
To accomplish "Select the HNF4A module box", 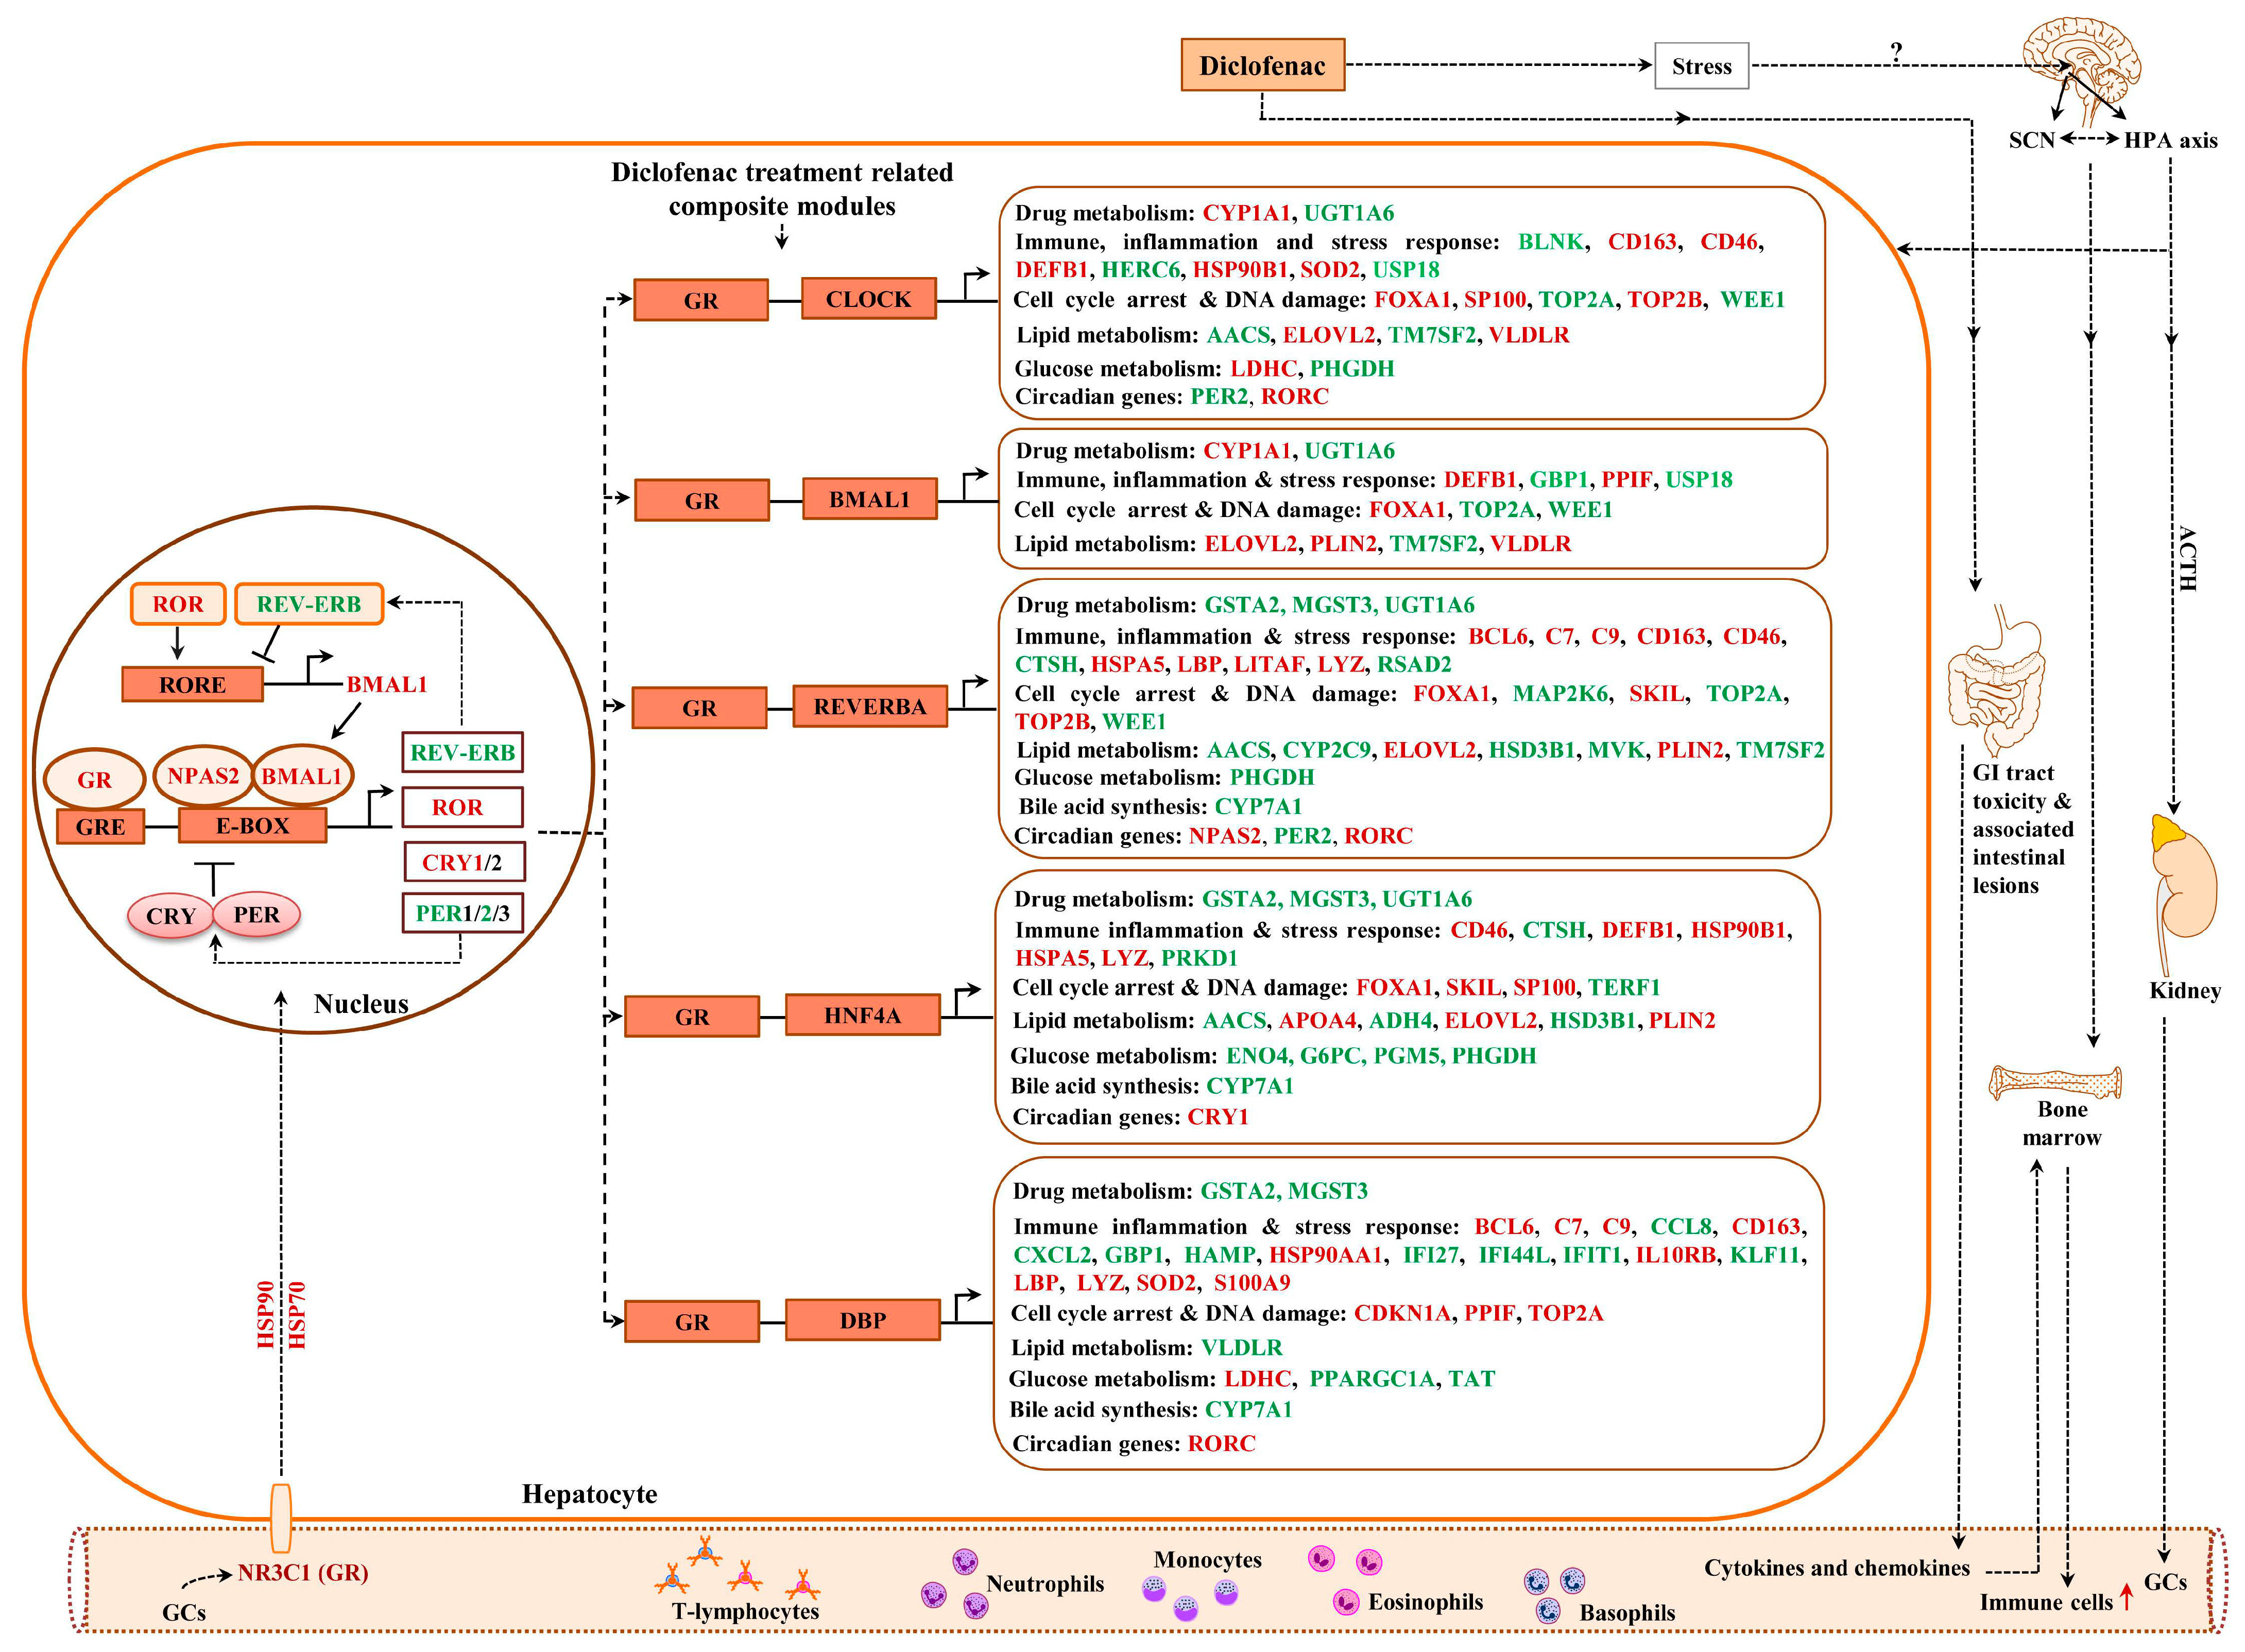I will pos(862,1015).
